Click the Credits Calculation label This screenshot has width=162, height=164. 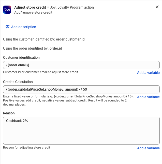(x=18, y=82)
